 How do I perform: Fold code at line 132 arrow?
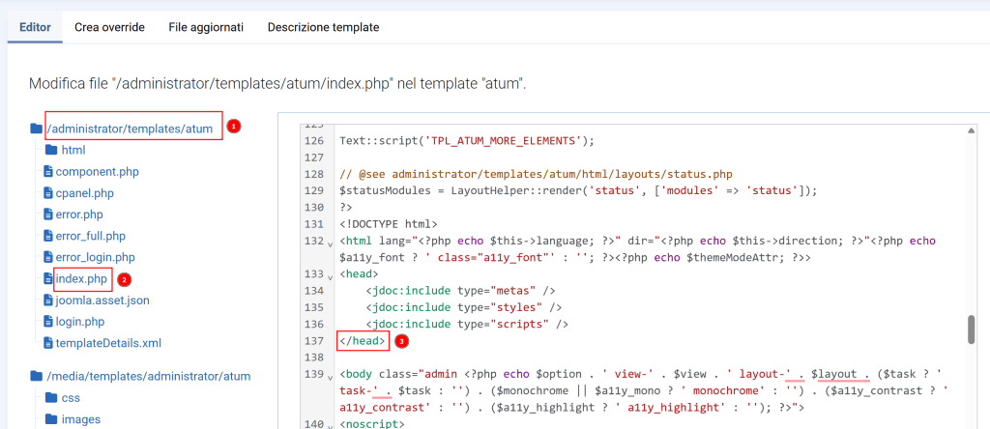[x=330, y=243]
